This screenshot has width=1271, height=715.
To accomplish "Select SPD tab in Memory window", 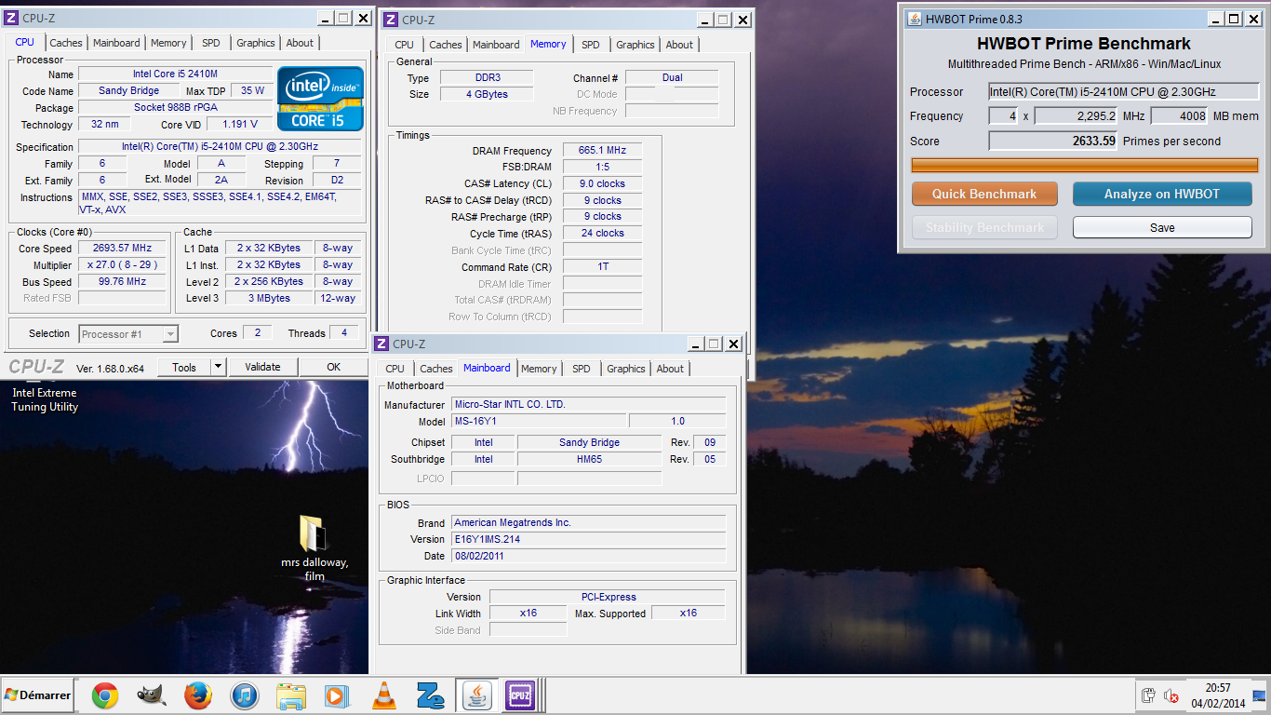I will tap(591, 45).
